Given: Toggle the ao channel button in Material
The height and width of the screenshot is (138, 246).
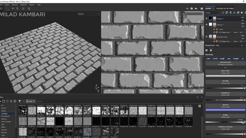Looking at the screenshot, I should [243, 59].
